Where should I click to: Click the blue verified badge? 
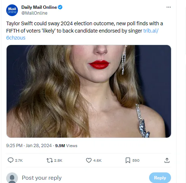tap(60, 7)
